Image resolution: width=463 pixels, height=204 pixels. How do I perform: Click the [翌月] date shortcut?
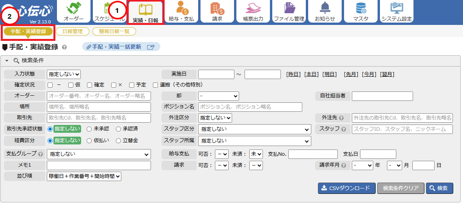pyautogui.click(x=387, y=74)
